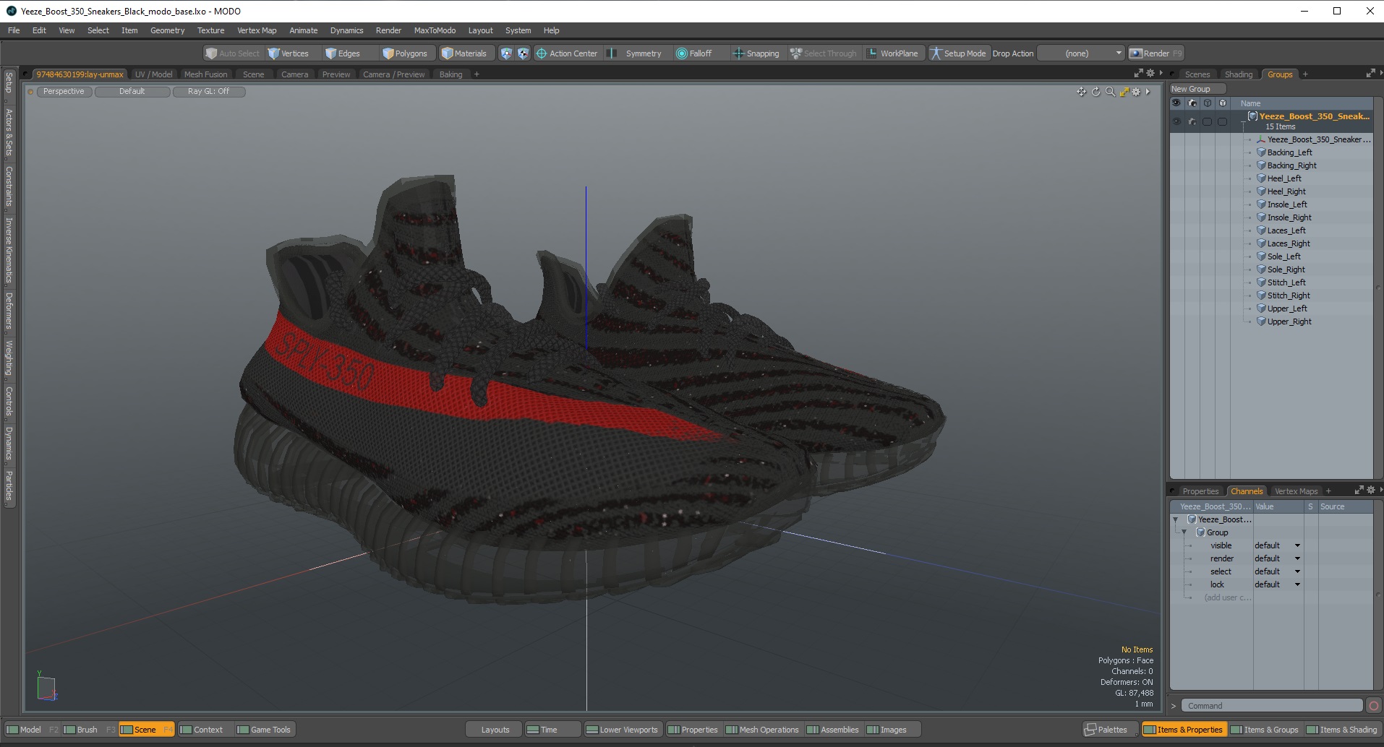Viewport: 1384px width, 747px height.
Task: Click the axis gizmo in the viewport corner
Action: pos(46,687)
